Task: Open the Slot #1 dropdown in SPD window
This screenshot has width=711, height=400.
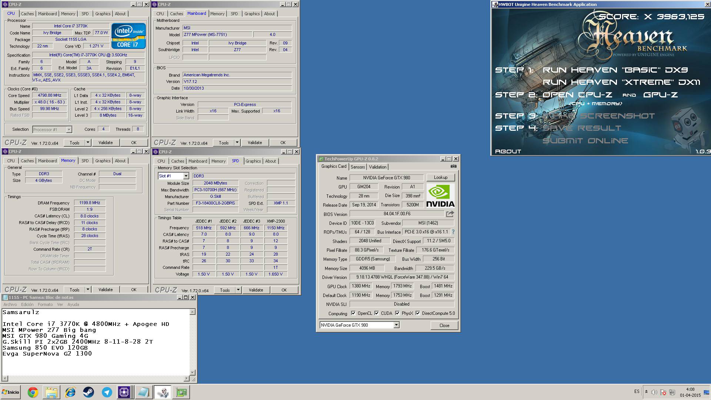Action: [186, 176]
